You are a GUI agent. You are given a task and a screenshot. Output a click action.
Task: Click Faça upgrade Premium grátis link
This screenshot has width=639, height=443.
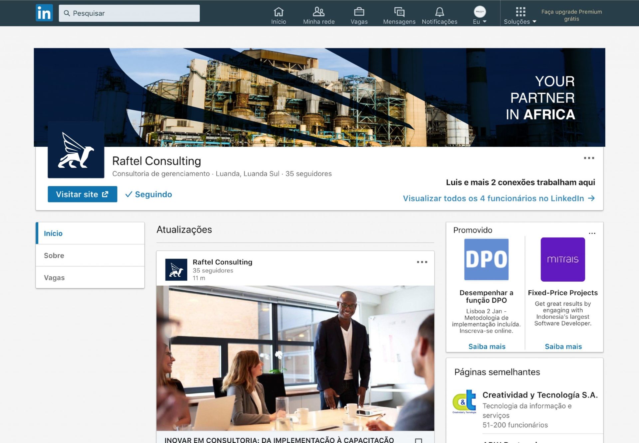pyautogui.click(x=571, y=15)
